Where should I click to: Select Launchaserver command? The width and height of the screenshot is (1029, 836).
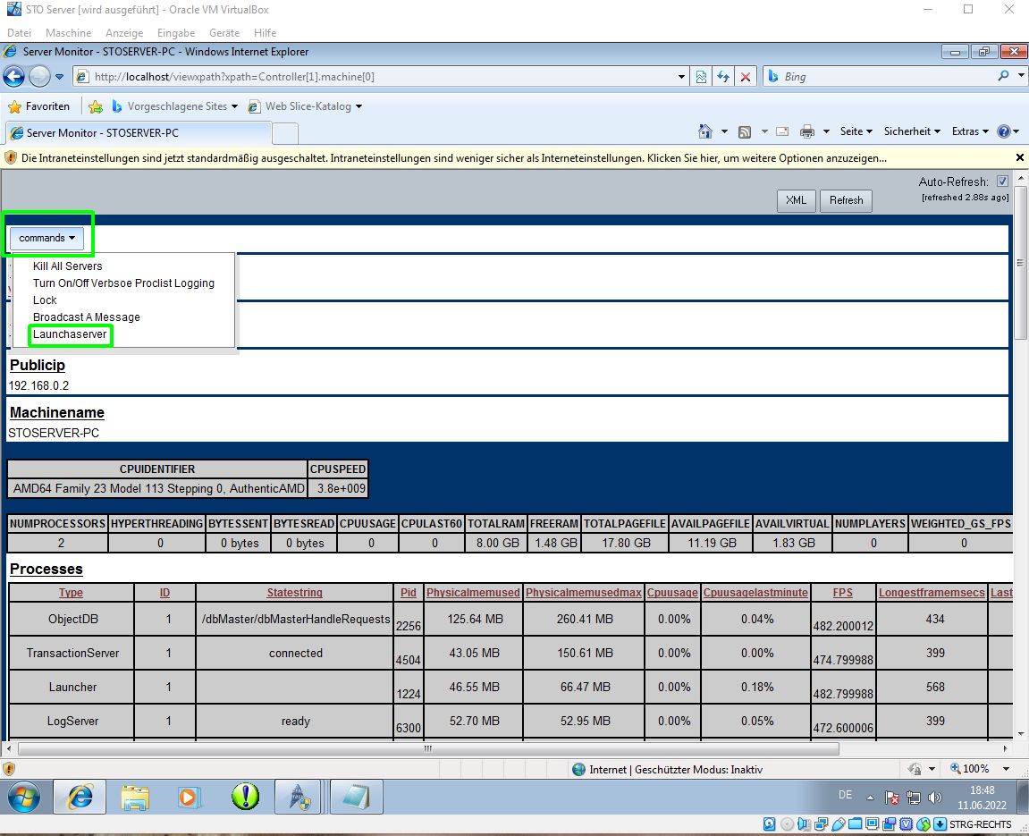tap(70, 334)
